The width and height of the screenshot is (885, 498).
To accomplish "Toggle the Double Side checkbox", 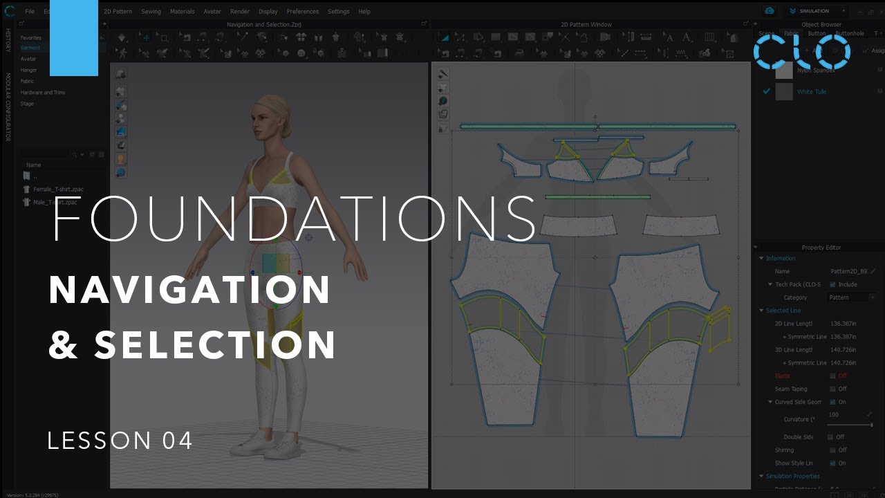I will (x=830, y=436).
